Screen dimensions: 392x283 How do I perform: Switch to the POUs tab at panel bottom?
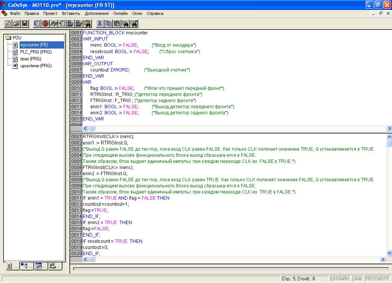click(12, 266)
